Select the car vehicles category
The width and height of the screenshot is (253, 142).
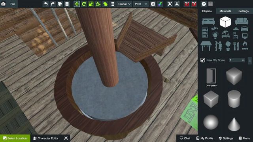(244, 29)
